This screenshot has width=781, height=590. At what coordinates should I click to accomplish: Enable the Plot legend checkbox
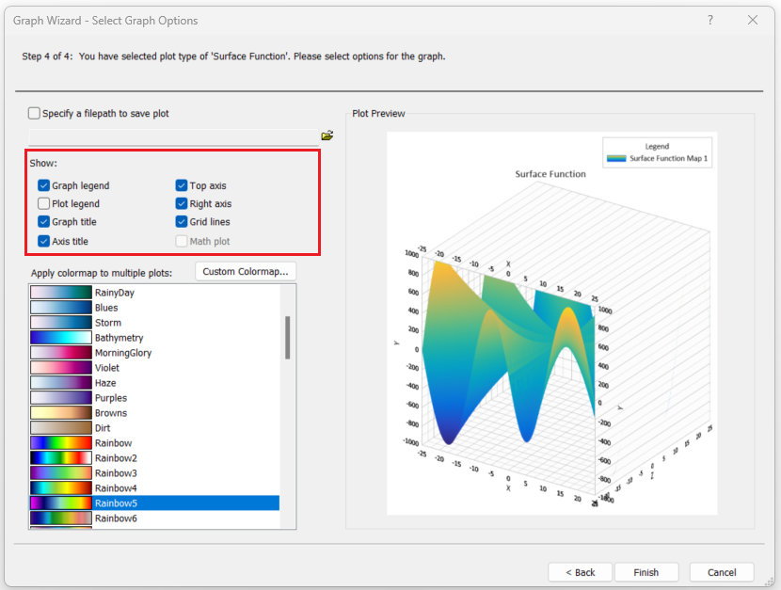point(44,204)
